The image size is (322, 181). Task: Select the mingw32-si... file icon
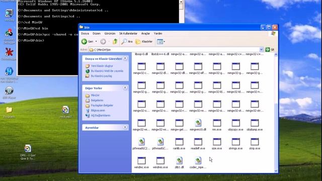217,104
